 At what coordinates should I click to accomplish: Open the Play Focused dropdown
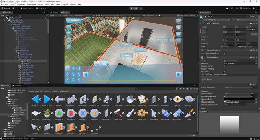[x=150, y=15]
